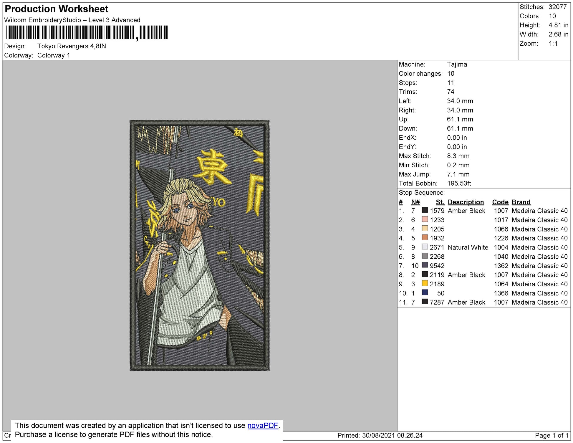573x443 pixels.
Task: Select the Natural White swatch in row 5
Action: (x=425, y=247)
